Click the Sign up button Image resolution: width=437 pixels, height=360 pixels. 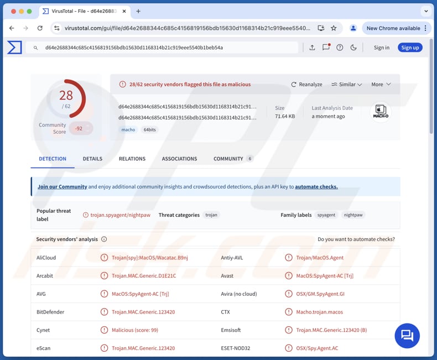[410, 48]
